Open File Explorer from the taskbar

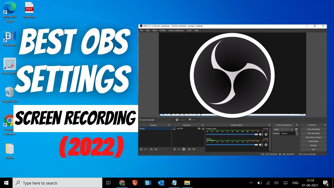[x=187, y=183]
